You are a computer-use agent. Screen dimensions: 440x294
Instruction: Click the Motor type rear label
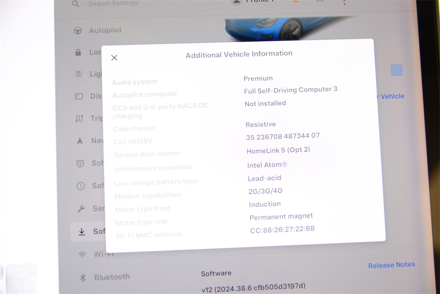coord(141,222)
